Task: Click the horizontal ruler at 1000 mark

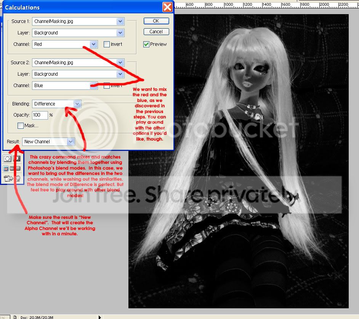Action: pos(229,4)
